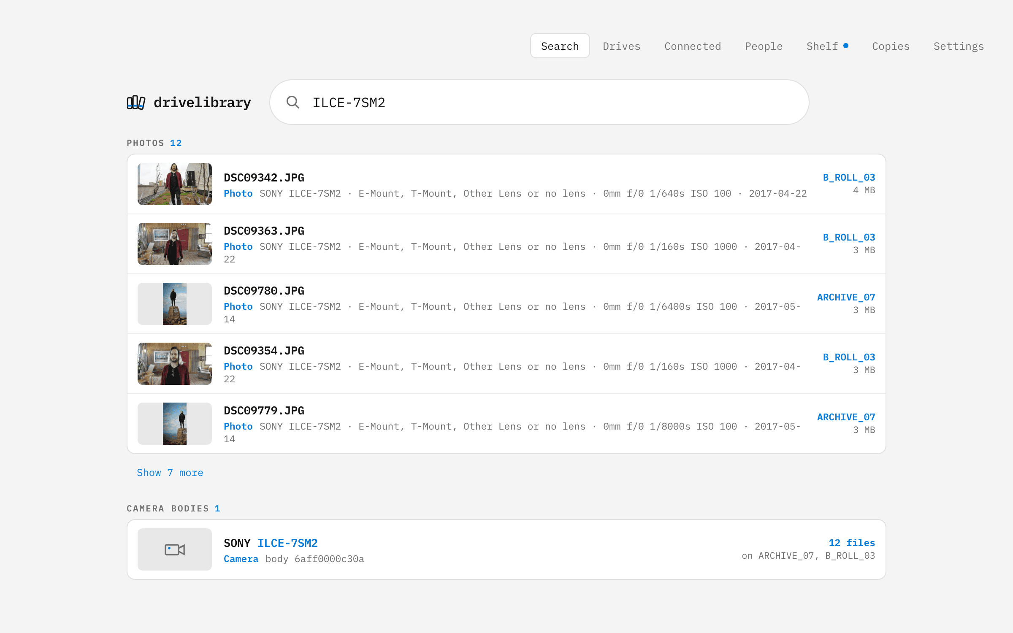Expand results with Show 7 more
The image size is (1013, 633).
170,473
